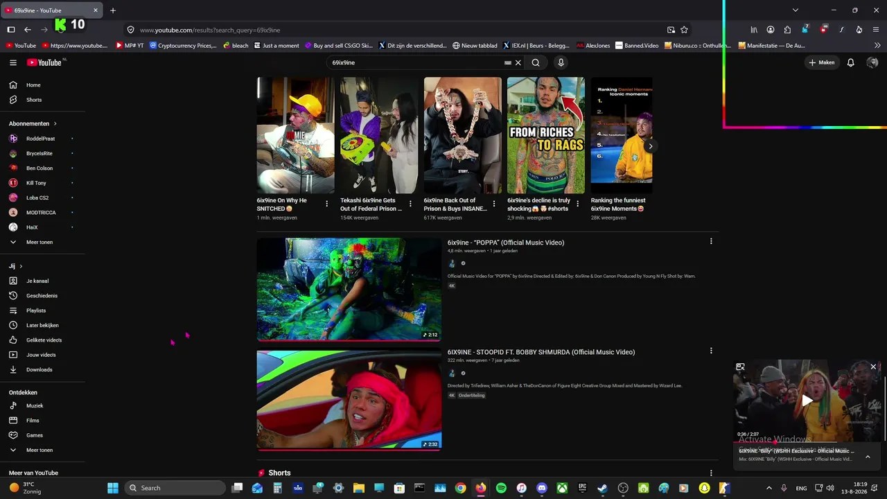Open Shorts shelf options menu

click(711, 473)
